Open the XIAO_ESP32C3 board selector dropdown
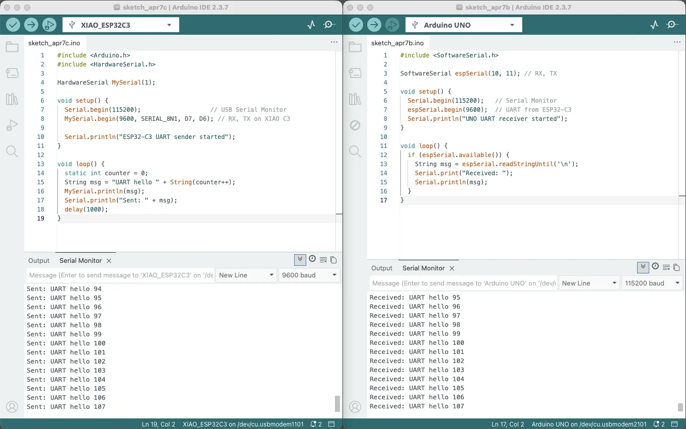This screenshot has width=686, height=429. [x=121, y=25]
